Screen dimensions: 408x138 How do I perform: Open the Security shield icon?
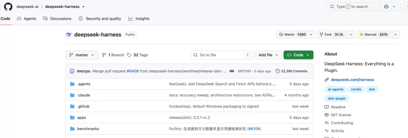81,19
